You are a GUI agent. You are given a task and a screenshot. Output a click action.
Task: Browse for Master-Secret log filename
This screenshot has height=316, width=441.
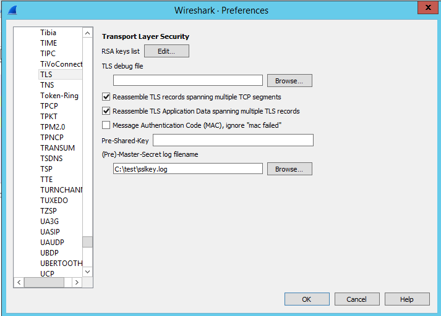pos(289,169)
